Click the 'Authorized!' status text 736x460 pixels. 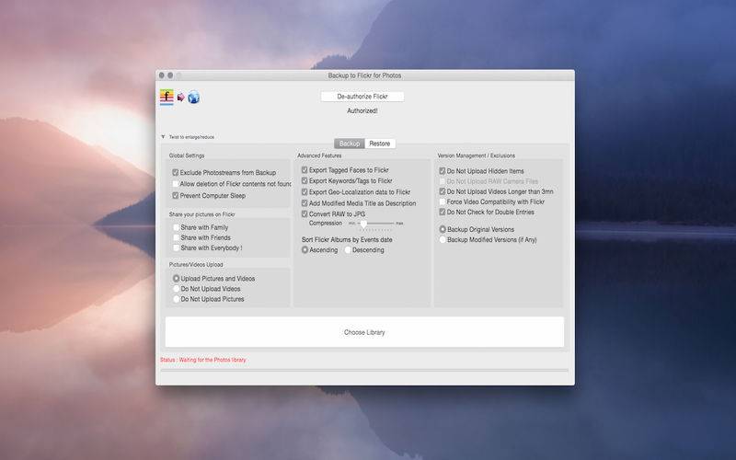[x=362, y=110]
